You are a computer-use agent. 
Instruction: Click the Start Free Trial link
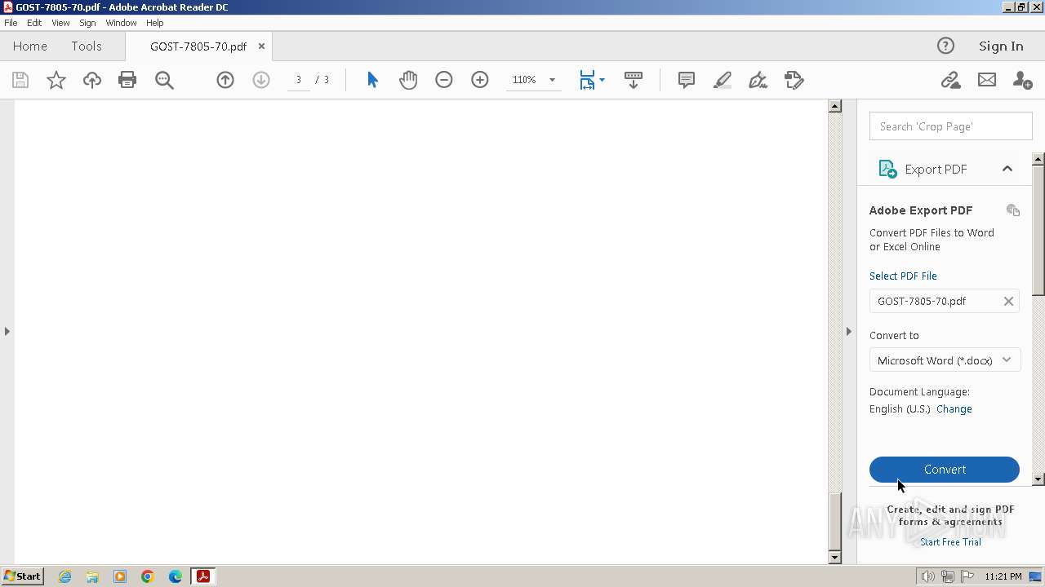pyautogui.click(x=950, y=542)
